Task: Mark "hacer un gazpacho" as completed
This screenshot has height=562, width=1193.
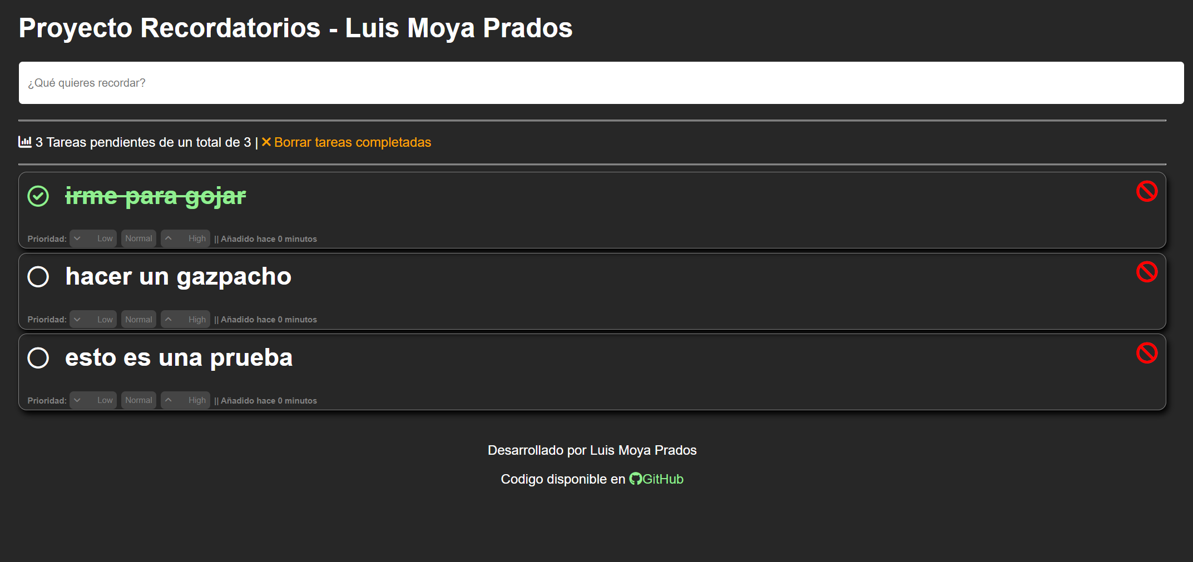Action: (38, 276)
